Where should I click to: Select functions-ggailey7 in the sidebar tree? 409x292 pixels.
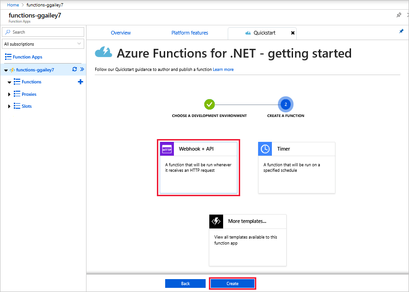coord(35,70)
